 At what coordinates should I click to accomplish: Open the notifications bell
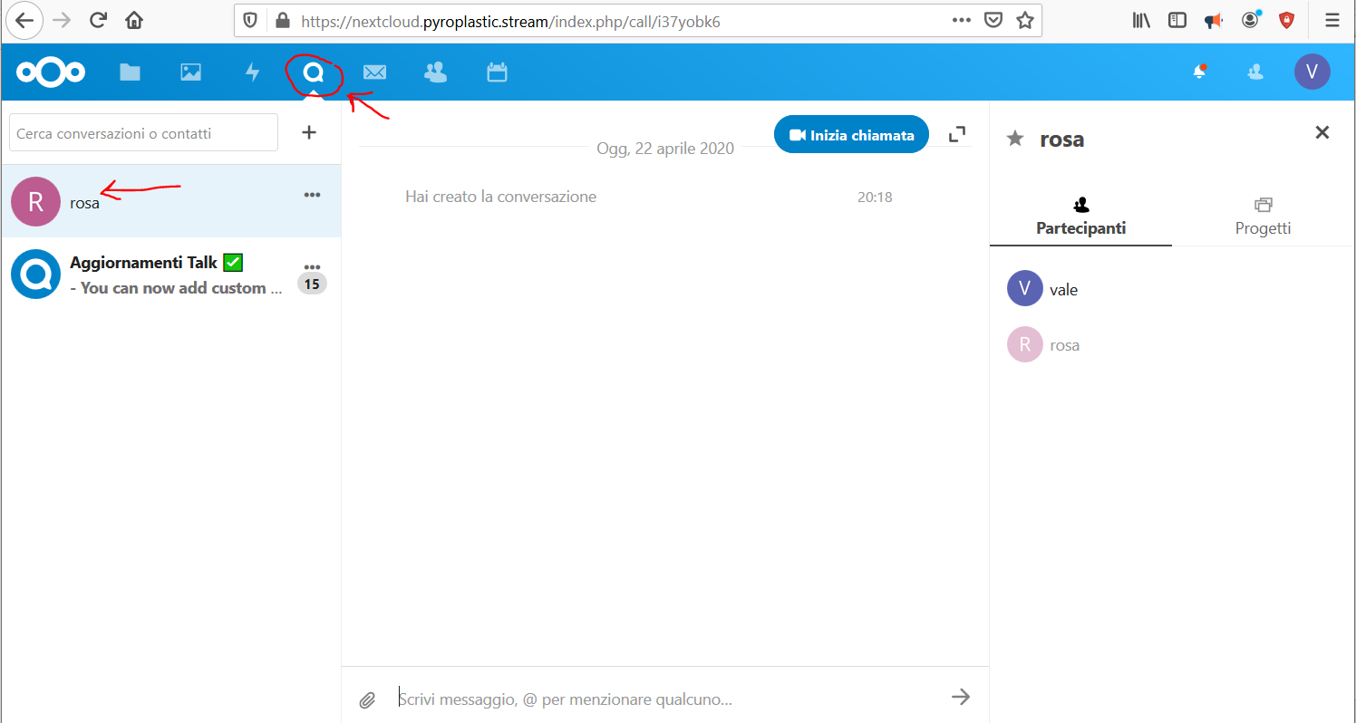coord(1199,71)
